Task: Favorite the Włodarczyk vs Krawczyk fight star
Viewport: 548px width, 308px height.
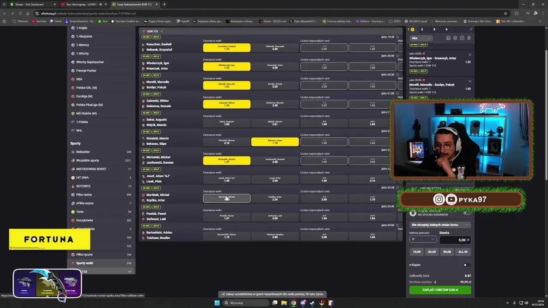Action: [x=397, y=56]
